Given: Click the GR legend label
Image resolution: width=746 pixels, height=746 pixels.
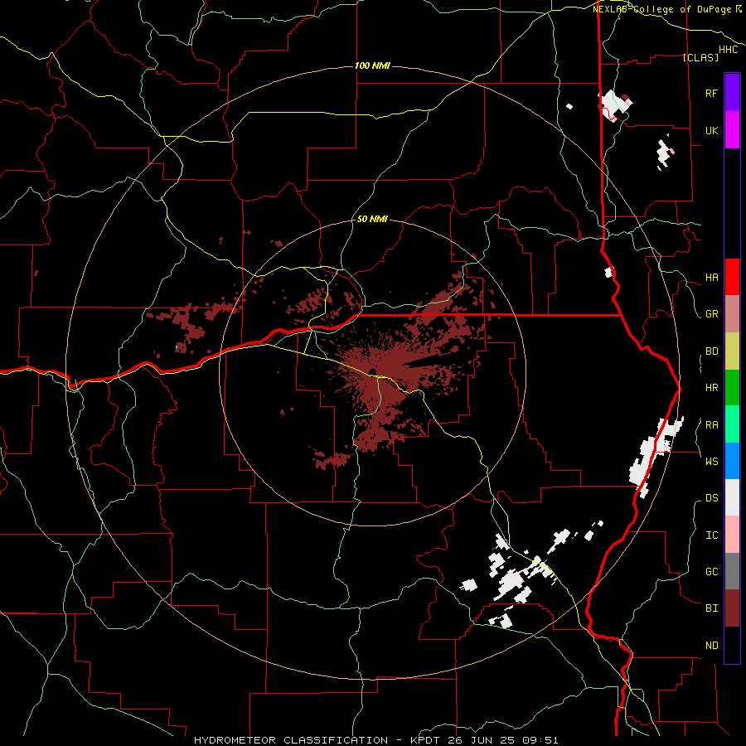Looking at the screenshot, I should point(712,314).
